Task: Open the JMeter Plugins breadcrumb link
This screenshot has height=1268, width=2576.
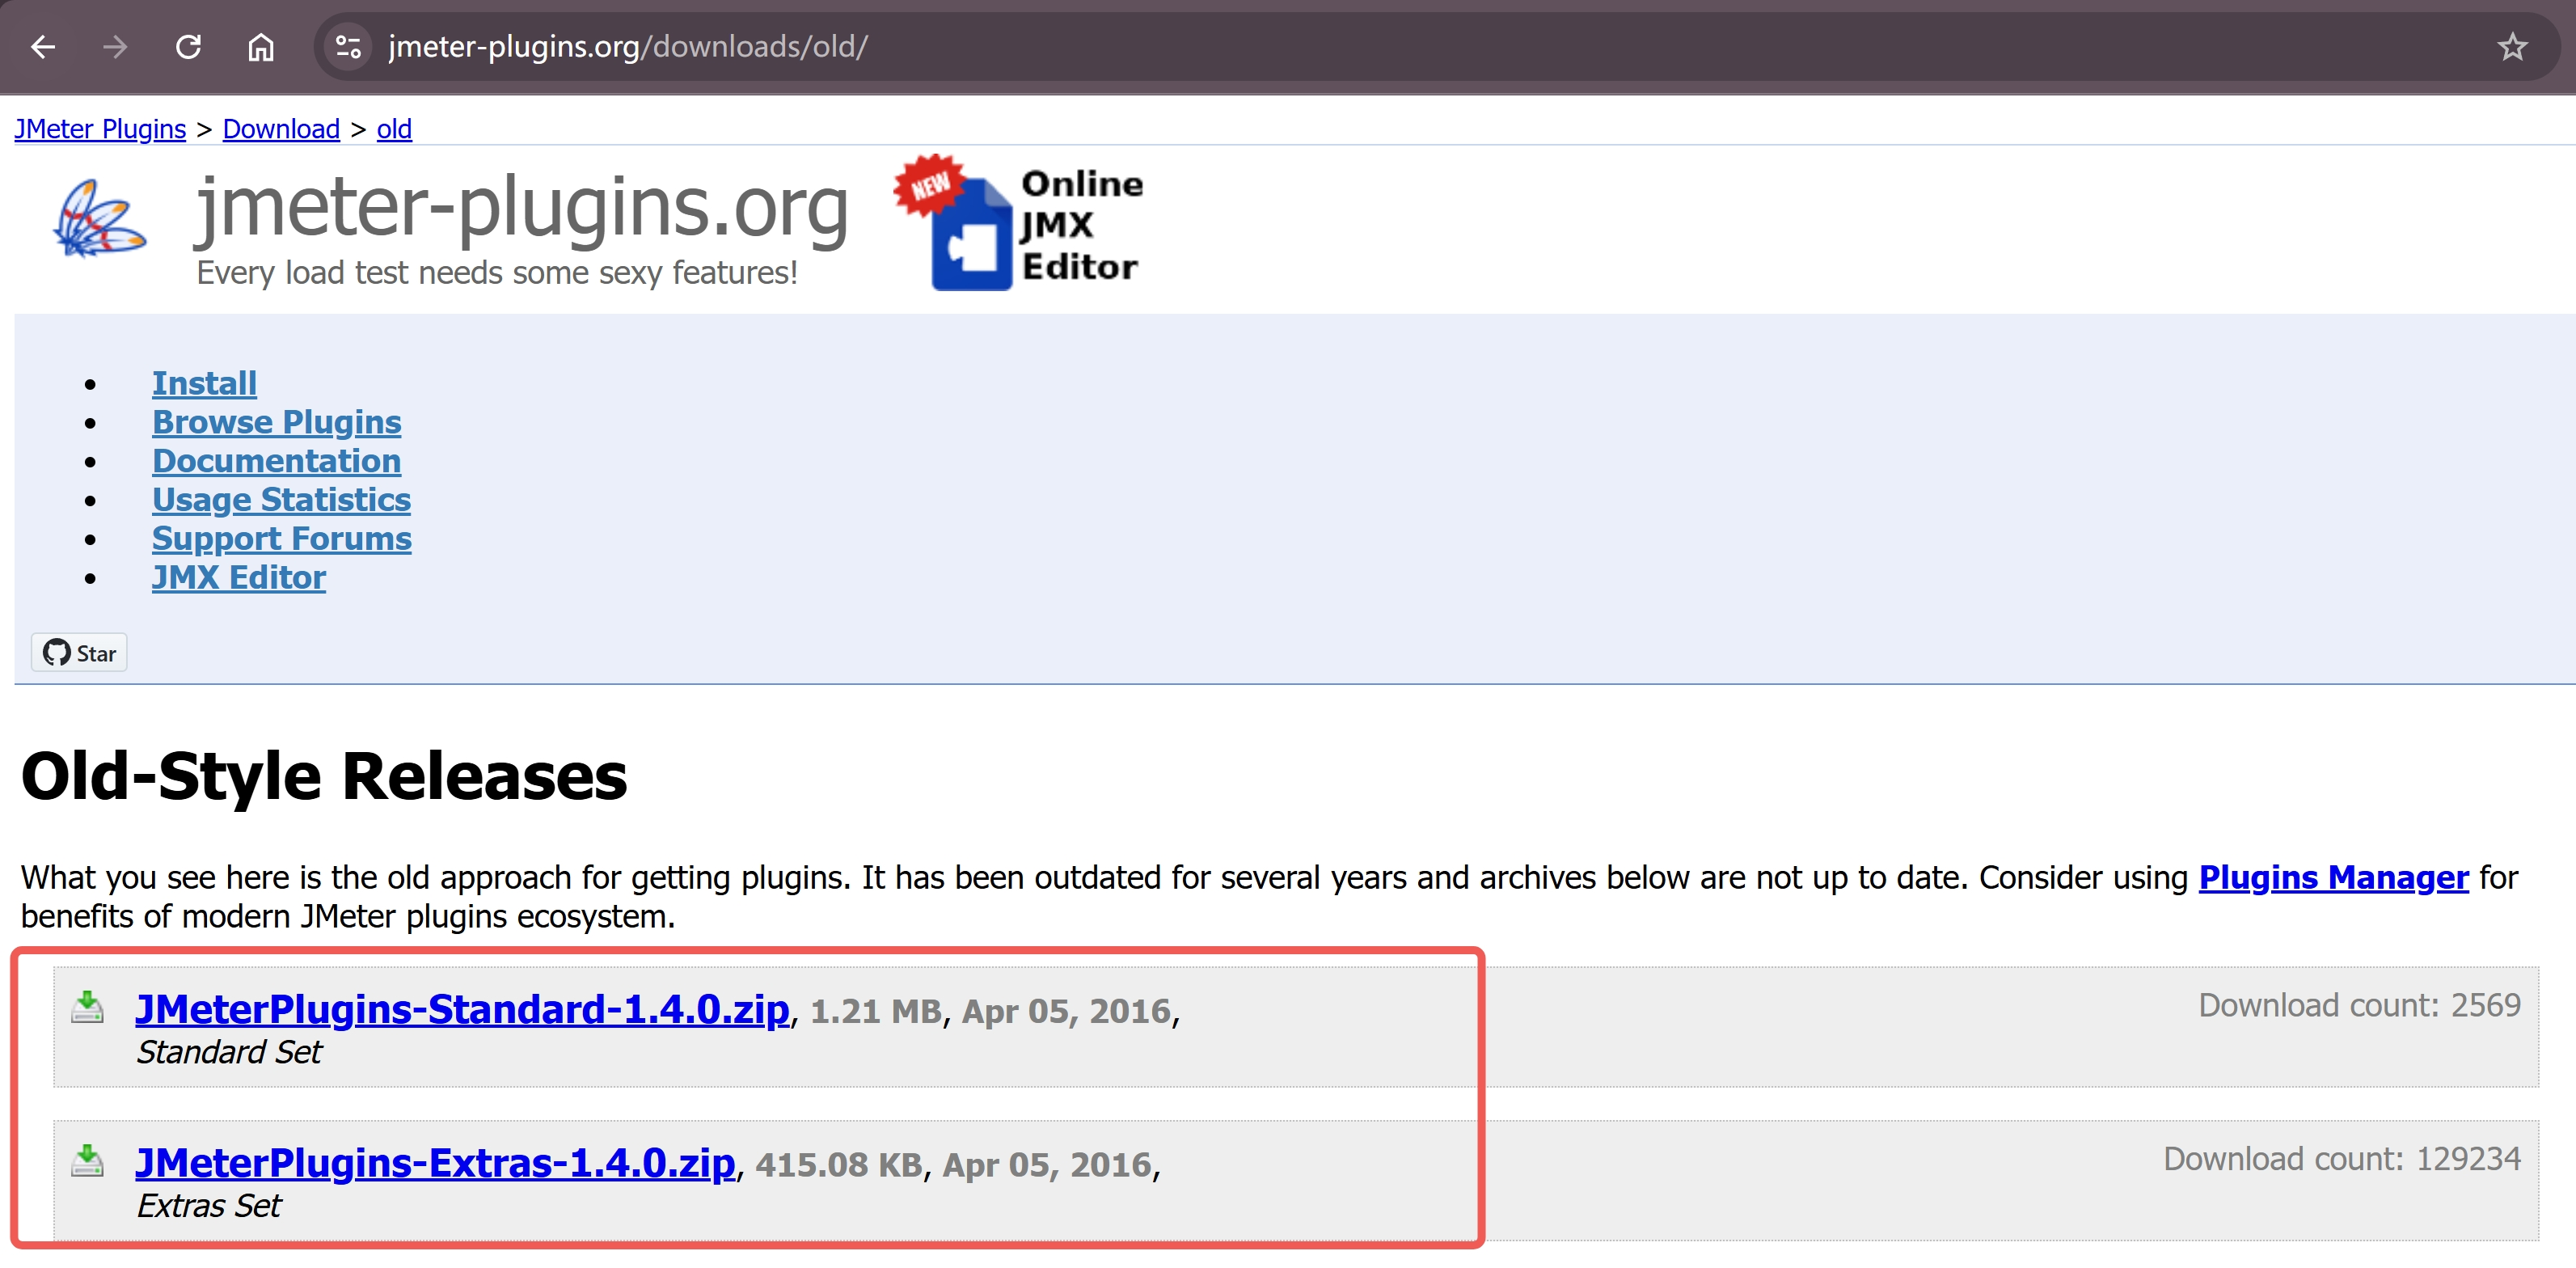Action: click(100, 129)
